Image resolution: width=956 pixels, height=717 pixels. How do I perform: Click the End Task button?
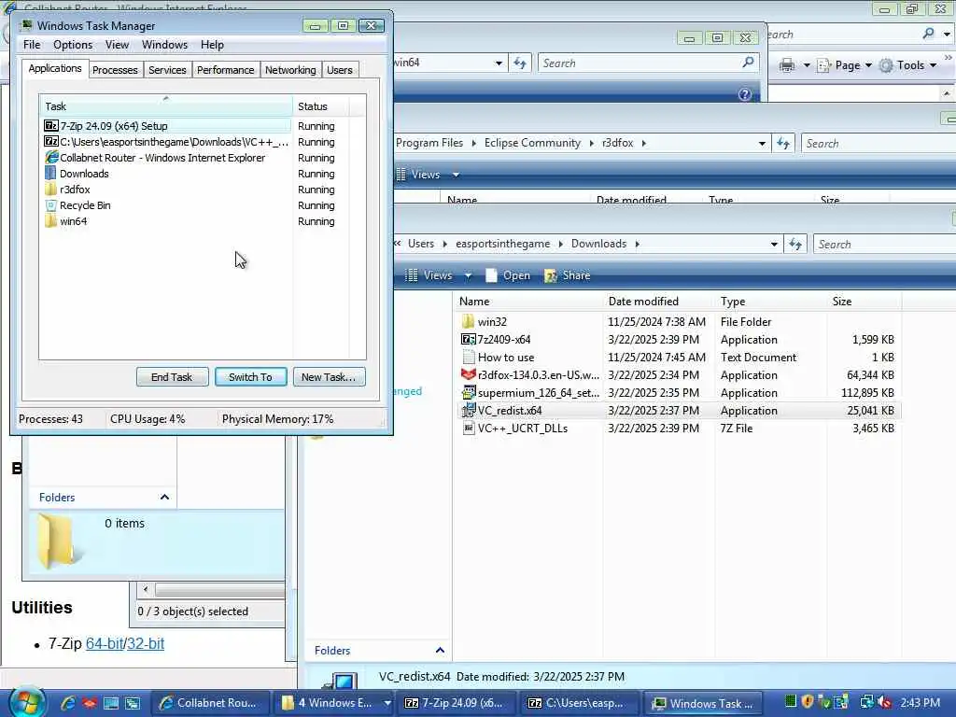pyautogui.click(x=172, y=377)
